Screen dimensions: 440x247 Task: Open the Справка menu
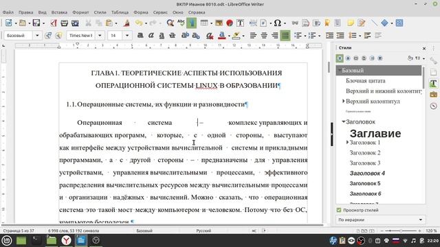pyautogui.click(x=197, y=12)
